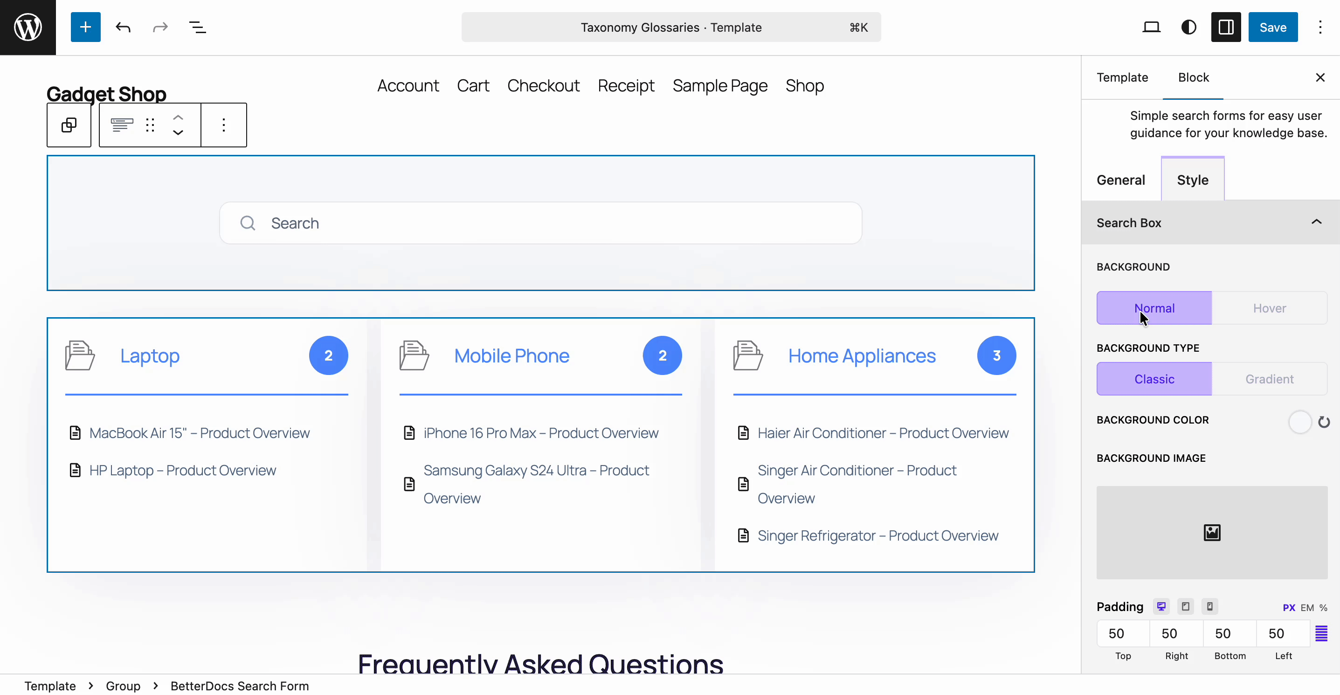Open the Document Overview list view
The height and width of the screenshot is (695, 1340).
197,27
